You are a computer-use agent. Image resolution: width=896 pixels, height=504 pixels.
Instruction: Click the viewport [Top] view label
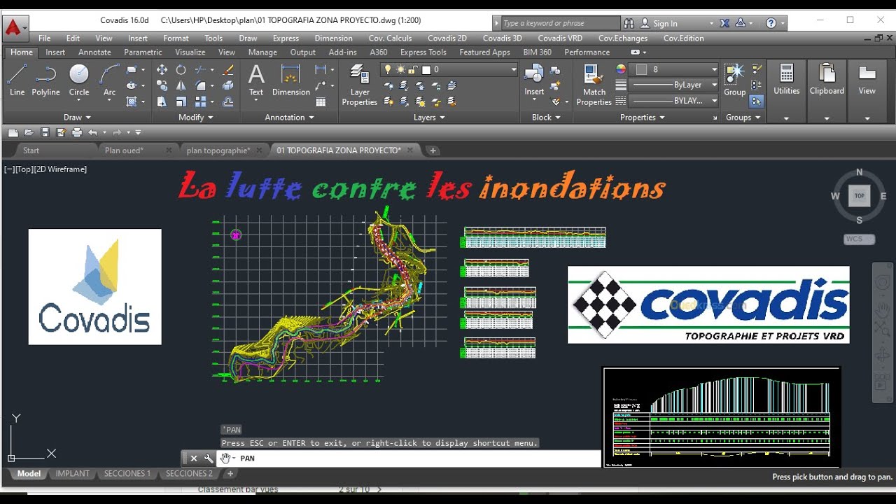point(24,169)
